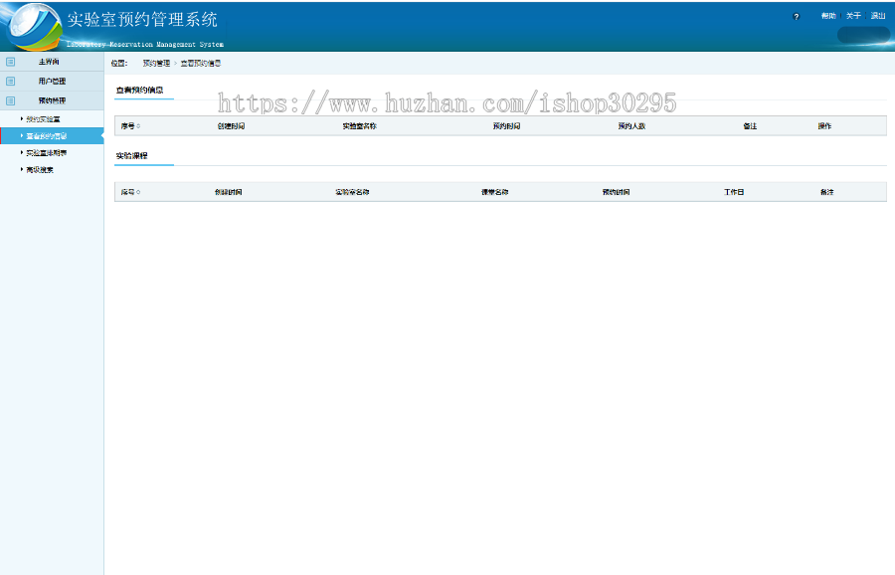Select the highlighted 查看预约信息 item

48,136
